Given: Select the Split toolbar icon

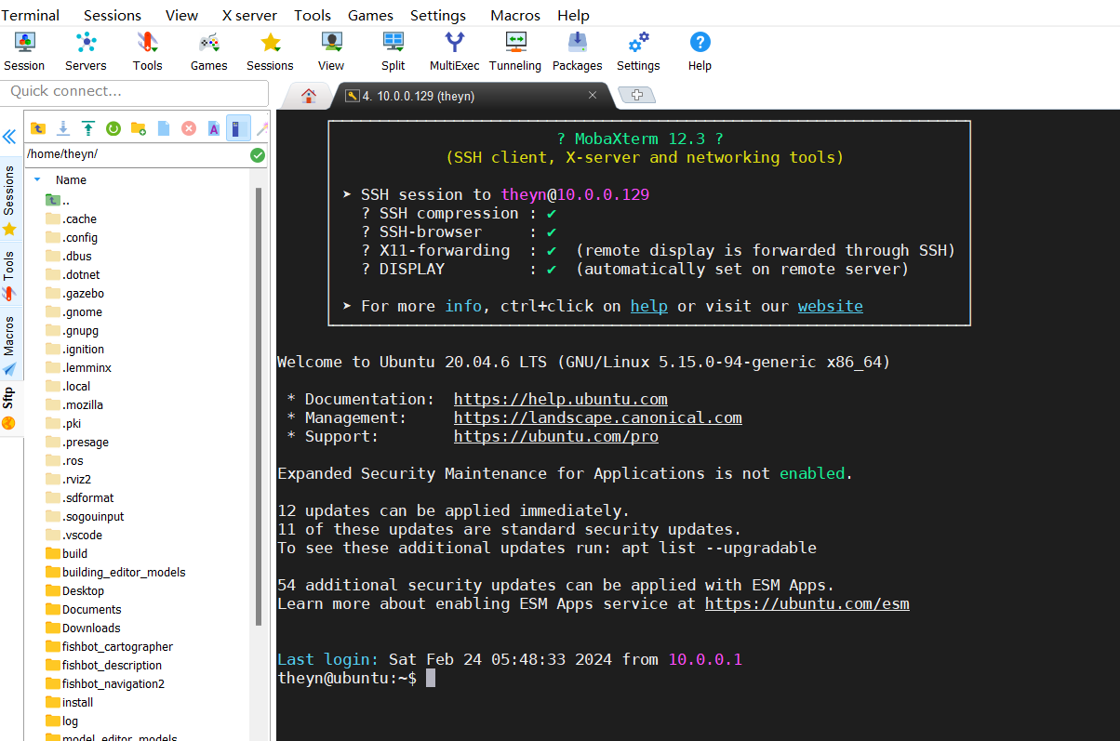Looking at the screenshot, I should coord(393,51).
